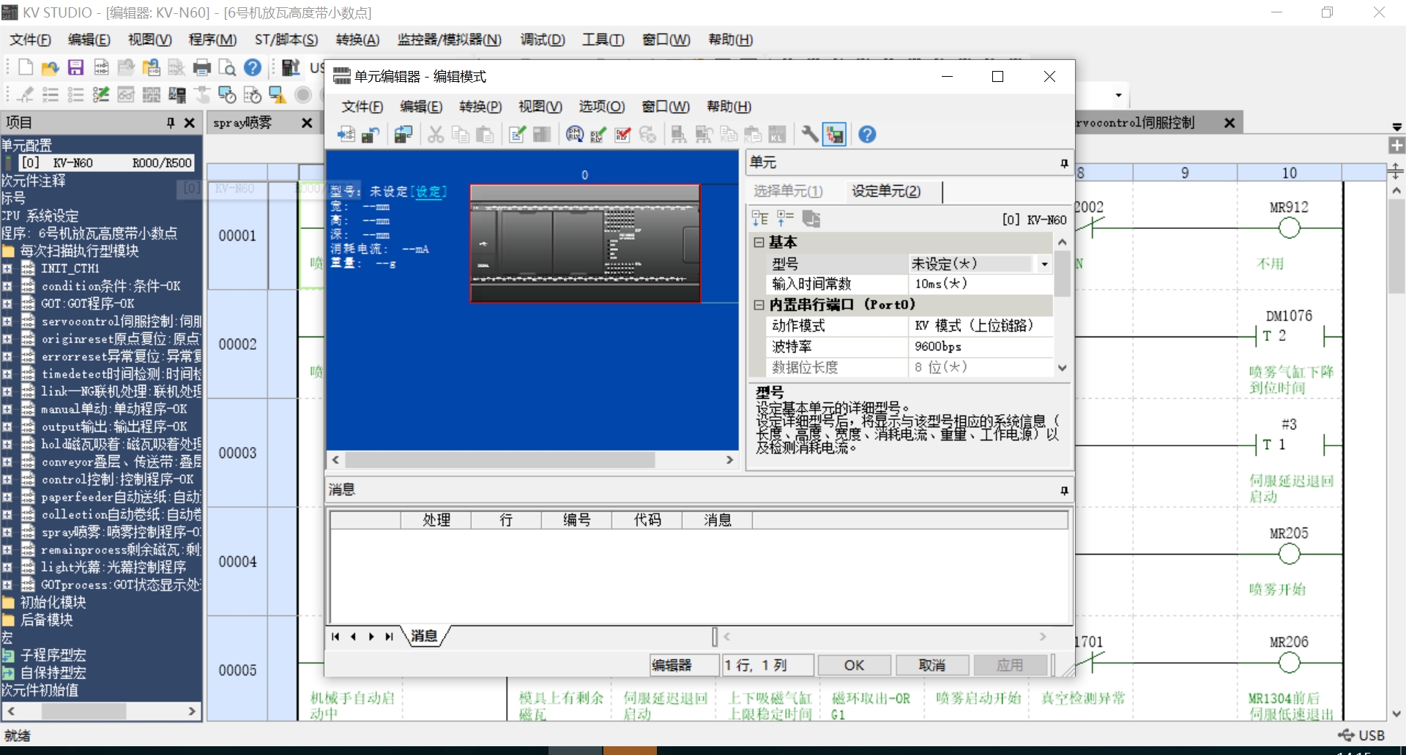Collapse the 基本 property group
Viewport: 1406px width, 755px height.
759,242
